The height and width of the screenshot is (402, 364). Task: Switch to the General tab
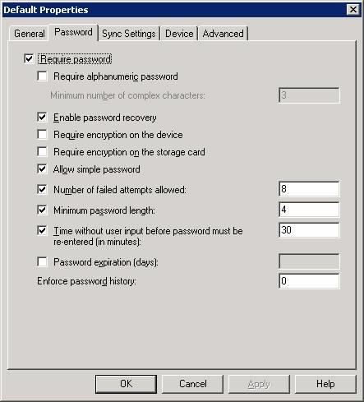pos(29,34)
